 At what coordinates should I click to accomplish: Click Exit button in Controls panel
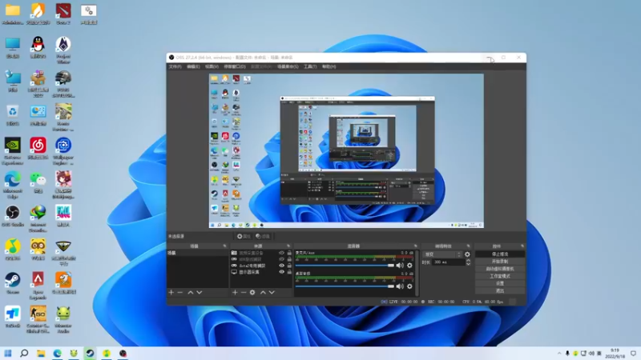click(500, 290)
